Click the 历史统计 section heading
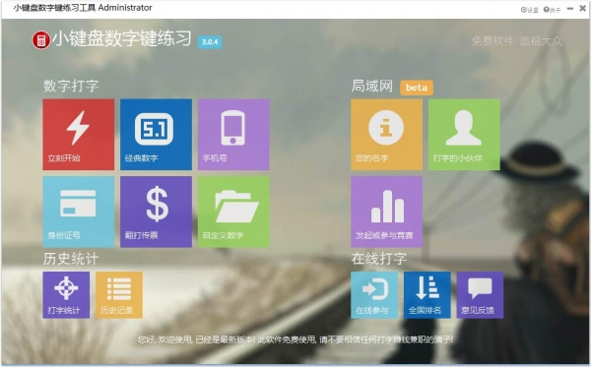Screen dimensions: 591x367 tap(71, 259)
